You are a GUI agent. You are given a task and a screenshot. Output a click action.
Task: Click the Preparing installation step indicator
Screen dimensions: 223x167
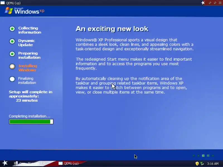click(x=12, y=54)
